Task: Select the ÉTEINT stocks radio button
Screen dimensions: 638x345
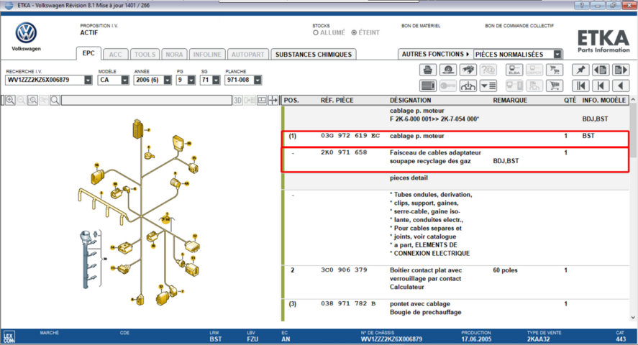Action: click(x=354, y=33)
